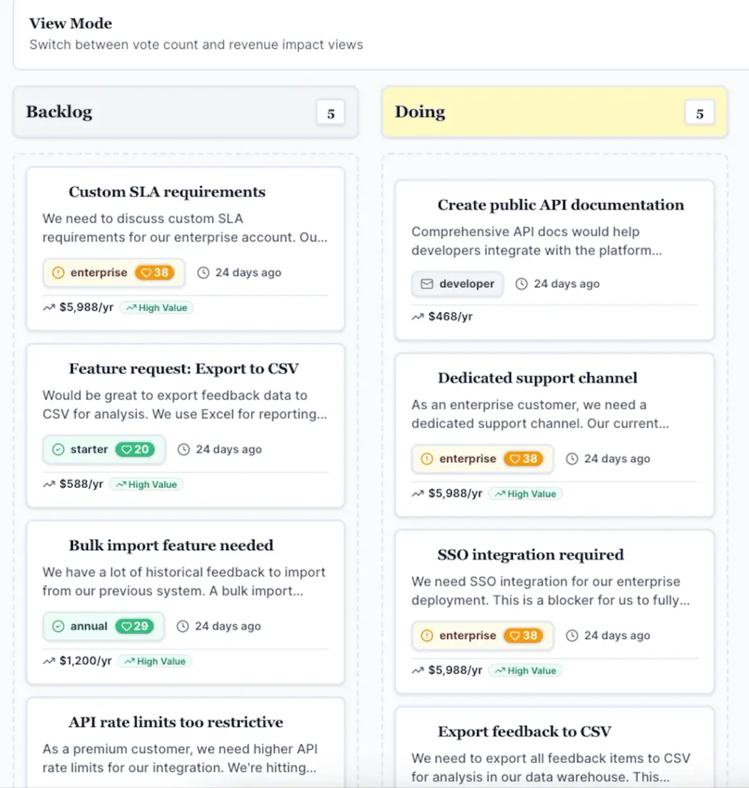The height and width of the screenshot is (788, 749).
Task: Select the Backlog column header
Action: tap(58, 112)
